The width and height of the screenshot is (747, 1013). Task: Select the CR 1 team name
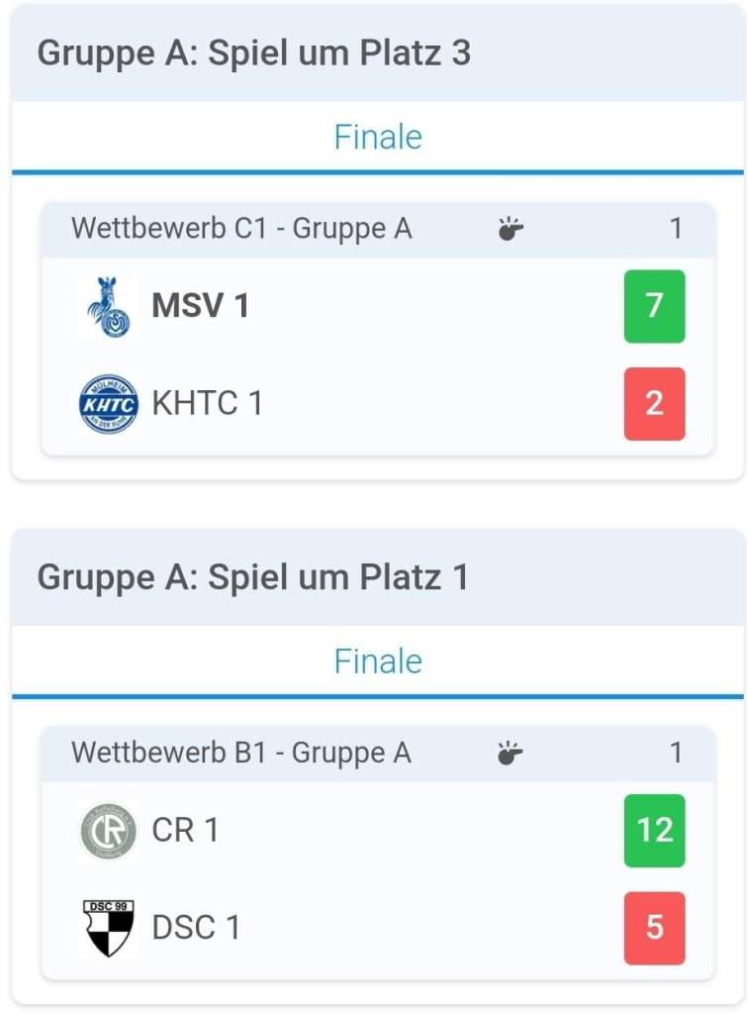(185, 831)
